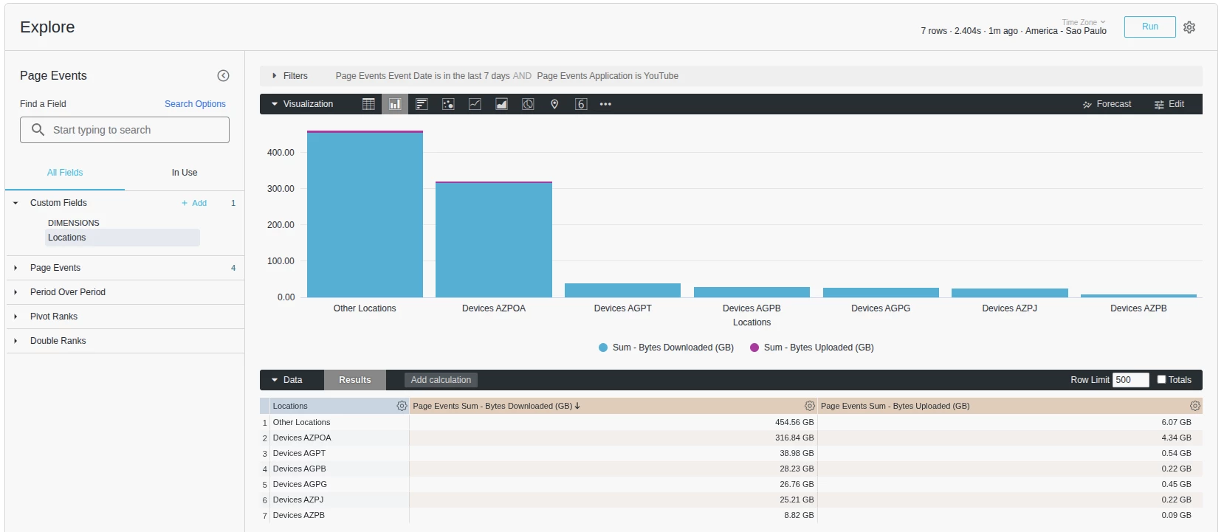This screenshot has width=1224, height=532.
Task: Focus the Find a Field search box
Action: 125,130
